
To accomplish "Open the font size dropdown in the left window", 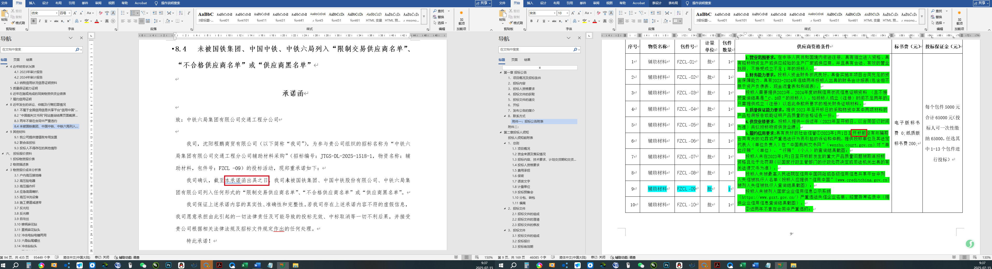I will pyautogui.click(x=69, y=13).
